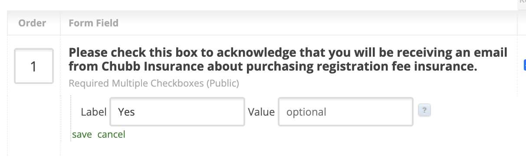
Task: Cancel editing the checkbox option
Action: [x=111, y=135]
